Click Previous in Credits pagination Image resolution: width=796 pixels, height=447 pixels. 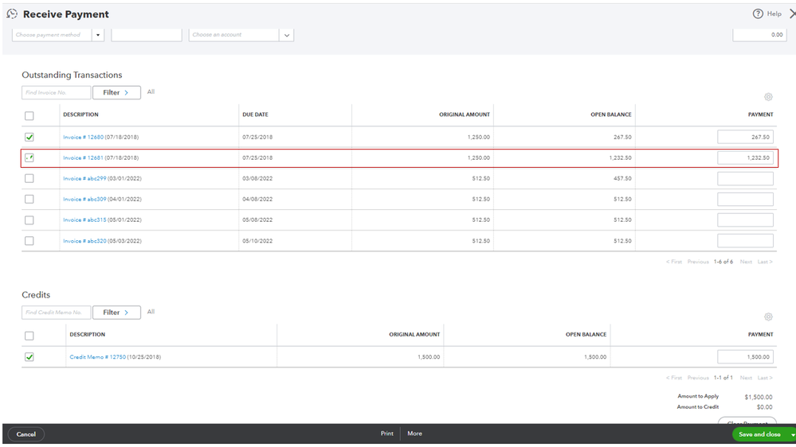click(698, 378)
